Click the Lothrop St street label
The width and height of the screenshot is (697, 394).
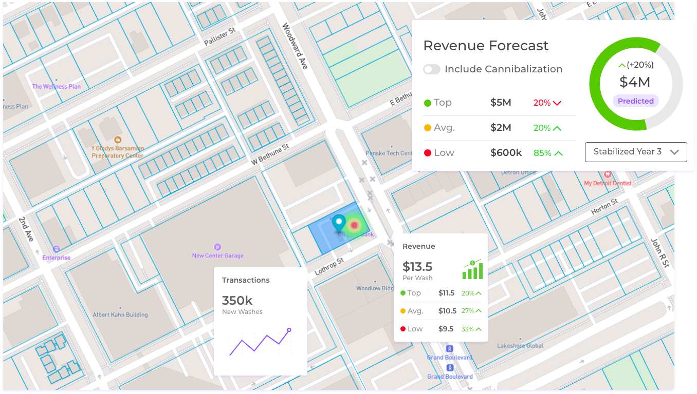click(x=328, y=267)
